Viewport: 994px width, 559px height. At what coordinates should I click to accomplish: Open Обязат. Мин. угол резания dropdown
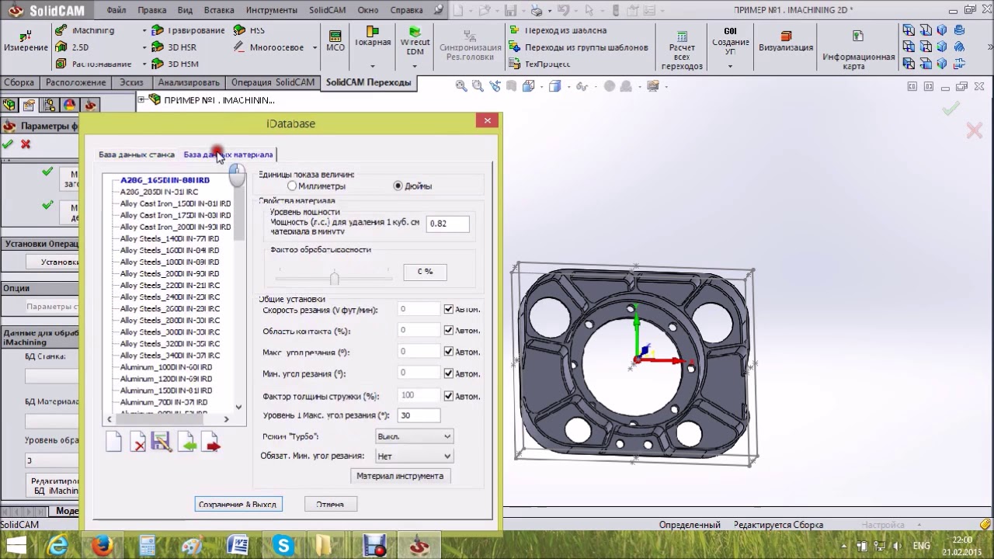tap(413, 457)
